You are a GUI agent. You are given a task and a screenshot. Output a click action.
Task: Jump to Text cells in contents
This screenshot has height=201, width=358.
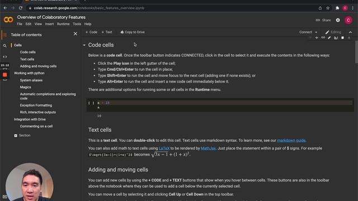(27, 59)
